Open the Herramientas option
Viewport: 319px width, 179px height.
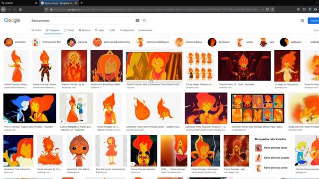pyautogui.click(x=145, y=30)
